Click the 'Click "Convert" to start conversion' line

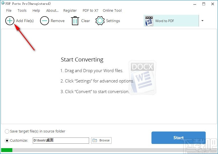[95, 92]
